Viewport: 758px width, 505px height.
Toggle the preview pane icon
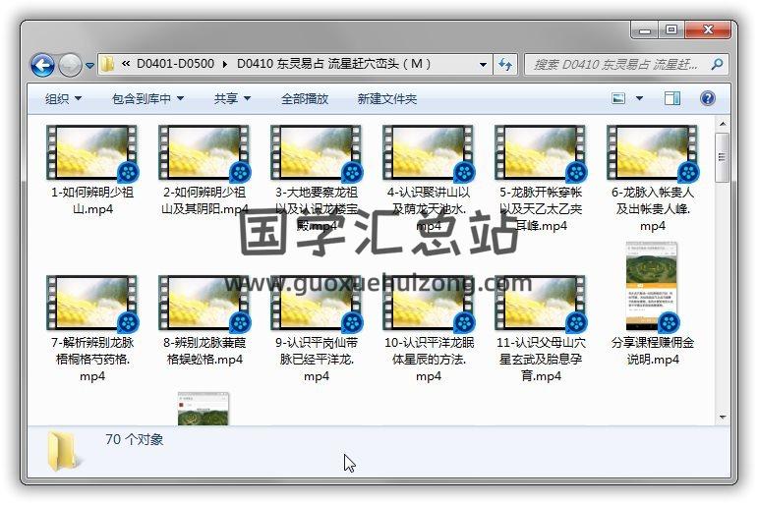click(672, 98)
